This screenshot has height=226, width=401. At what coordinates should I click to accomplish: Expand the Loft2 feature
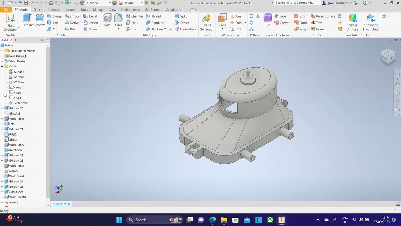(2, 124)
